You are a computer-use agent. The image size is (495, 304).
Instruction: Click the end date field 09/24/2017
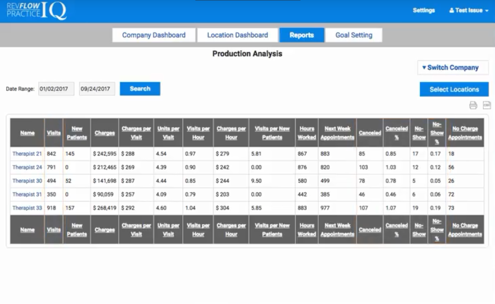(97, 89)
